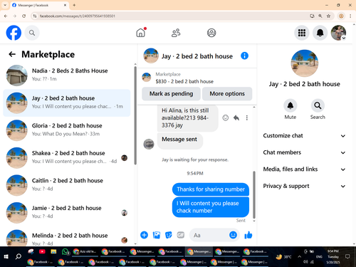React to Jay's message with emoji icon
The height and width of the screenshot is (267, 356).
click(226, 117)
